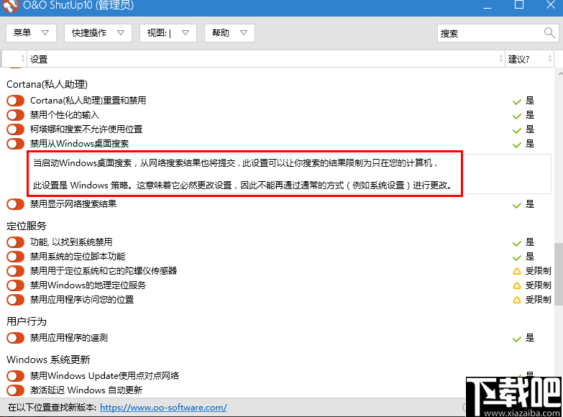Screen dimensions: 563x417
Task: Open the 视图 dropdown menu
Action: (x=168, y=33)
